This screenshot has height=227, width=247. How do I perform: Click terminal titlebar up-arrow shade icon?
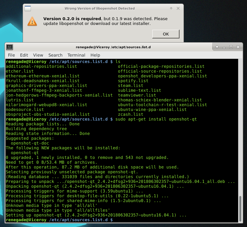[x=217, y=47]
